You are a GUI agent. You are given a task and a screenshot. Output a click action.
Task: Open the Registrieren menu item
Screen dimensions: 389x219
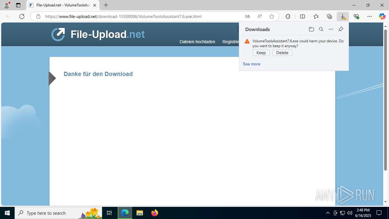[231, 42]
